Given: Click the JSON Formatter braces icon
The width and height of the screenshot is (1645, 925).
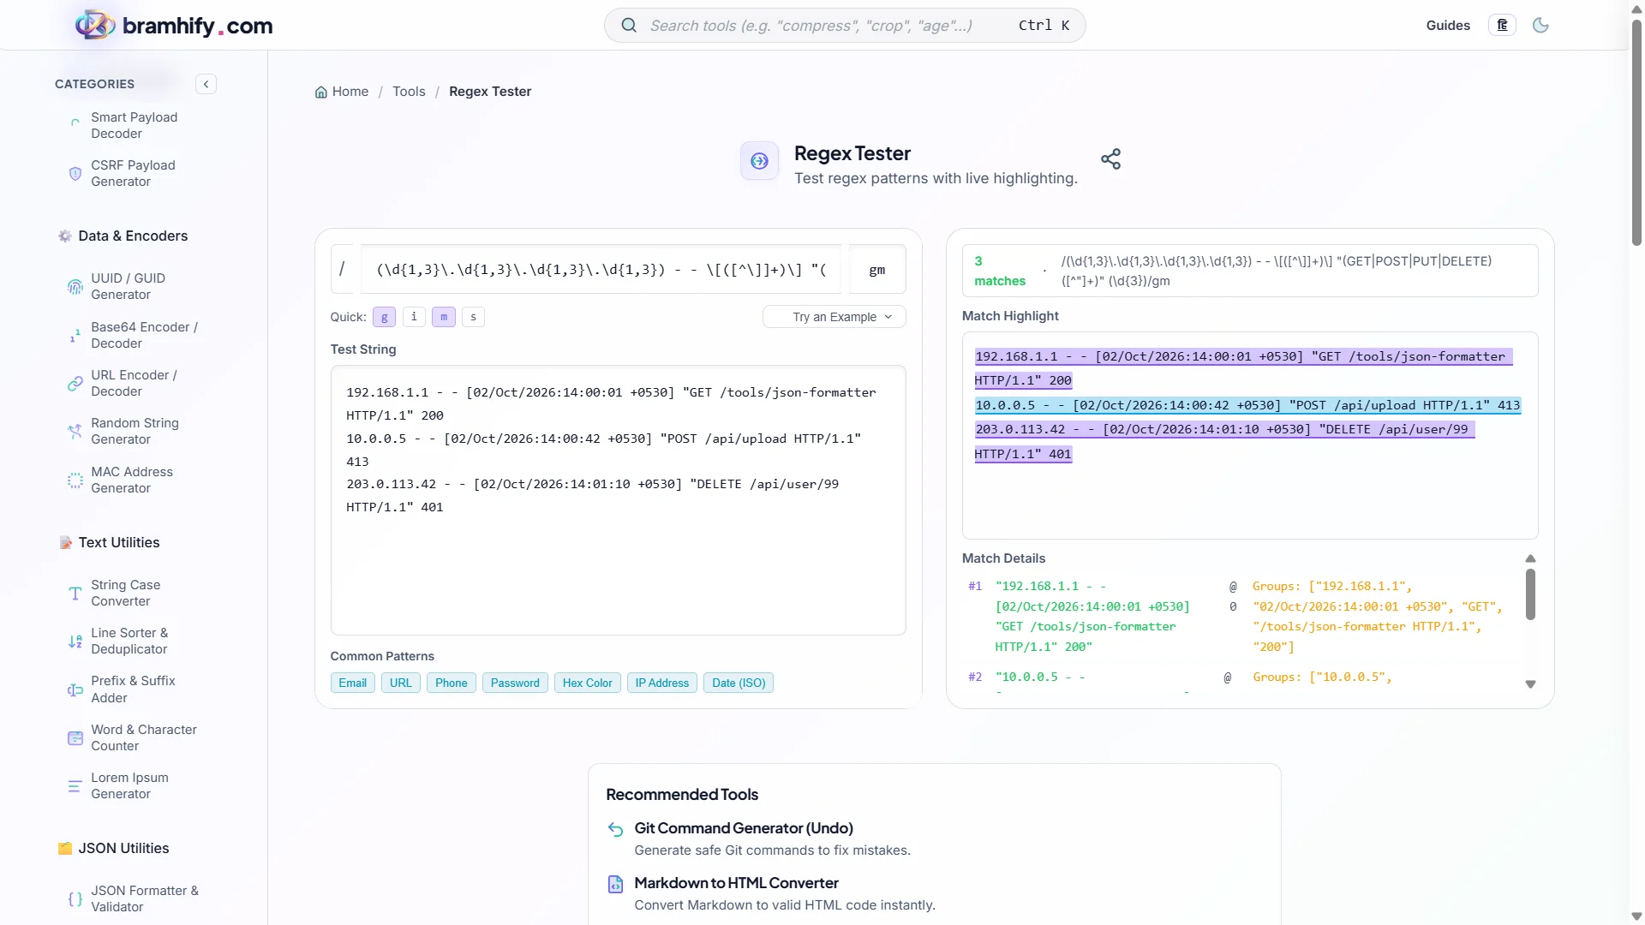Looking at the screenshot, I should pyautogui.click(x=75, y=899).
